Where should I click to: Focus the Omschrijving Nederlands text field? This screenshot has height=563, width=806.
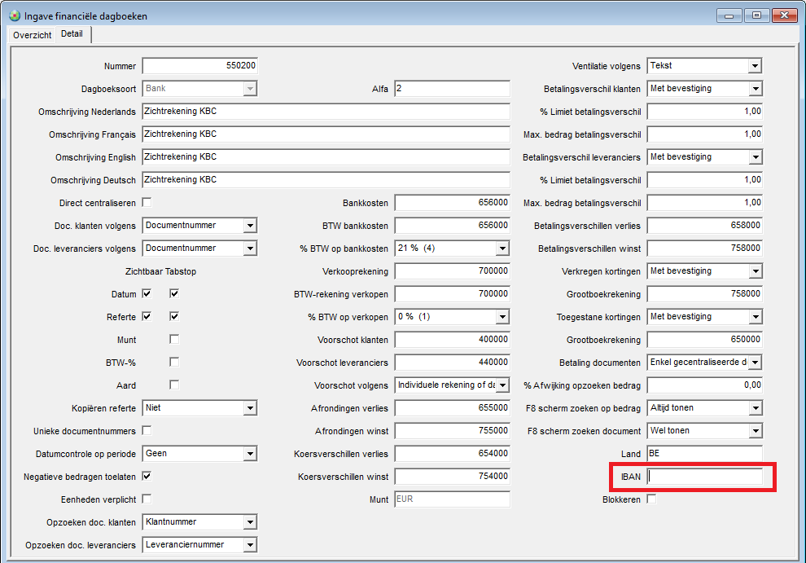coord(326,112)
